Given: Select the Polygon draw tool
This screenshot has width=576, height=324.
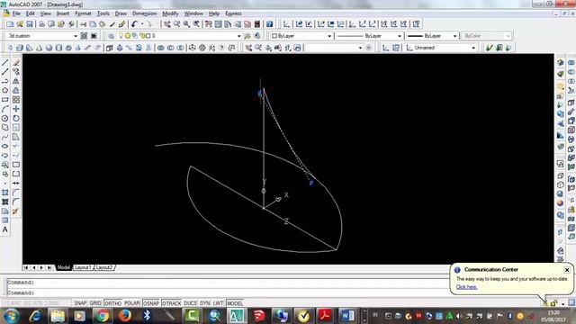Looking at the screenshot, I should coord(5,90).
